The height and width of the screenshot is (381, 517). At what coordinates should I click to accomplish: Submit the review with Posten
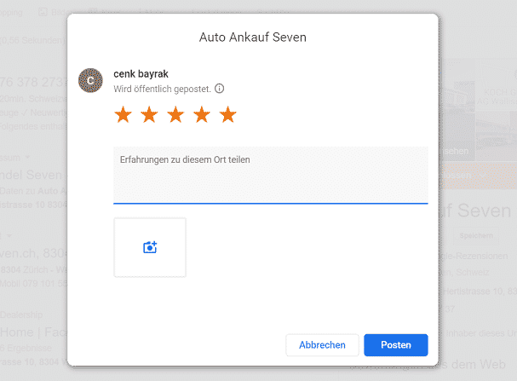pos(396,345)
